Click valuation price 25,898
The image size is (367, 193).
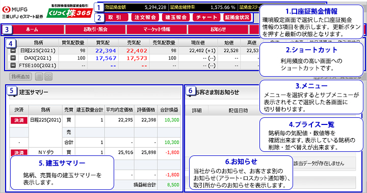[x=149, y=152]
